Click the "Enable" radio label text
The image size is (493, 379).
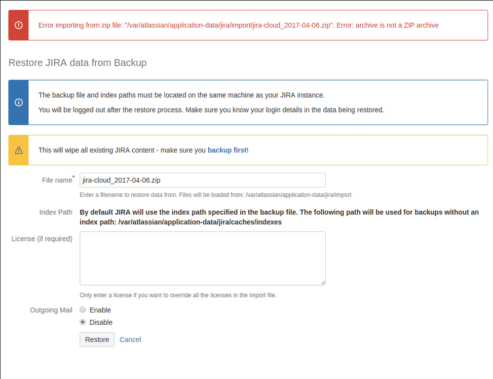tap(100, 310)
